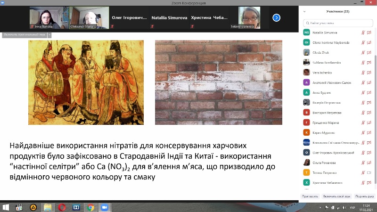Click the purple A avatar of Анатолий Салюк
This screenshot has height=212, width=377.
[x=306, y=82]
